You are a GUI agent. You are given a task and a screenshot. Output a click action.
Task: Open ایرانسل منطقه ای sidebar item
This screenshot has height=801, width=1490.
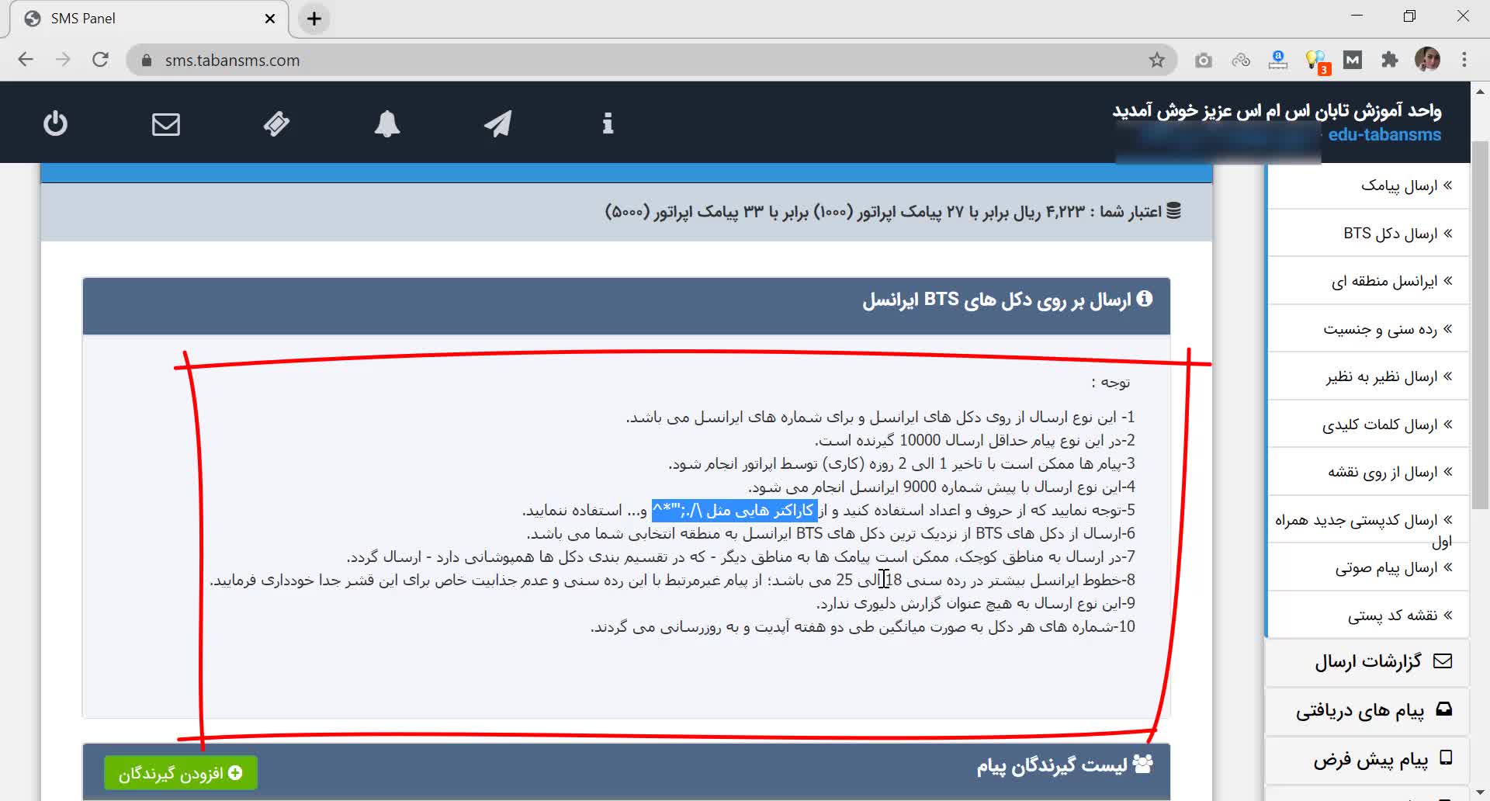1384,281
